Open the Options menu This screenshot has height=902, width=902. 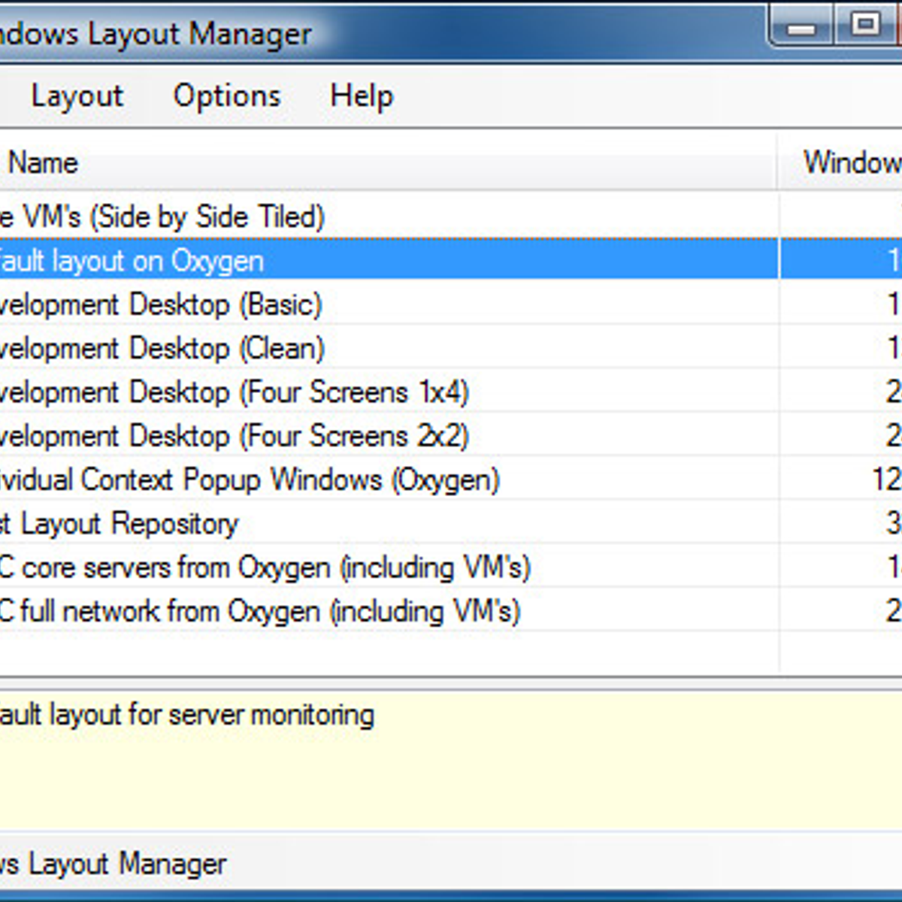[x=225, y=95]
